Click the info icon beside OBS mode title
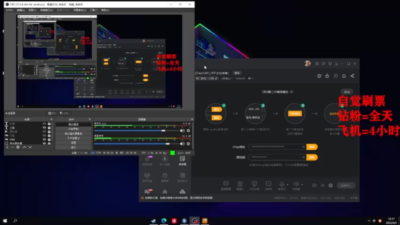 (291, 92)
